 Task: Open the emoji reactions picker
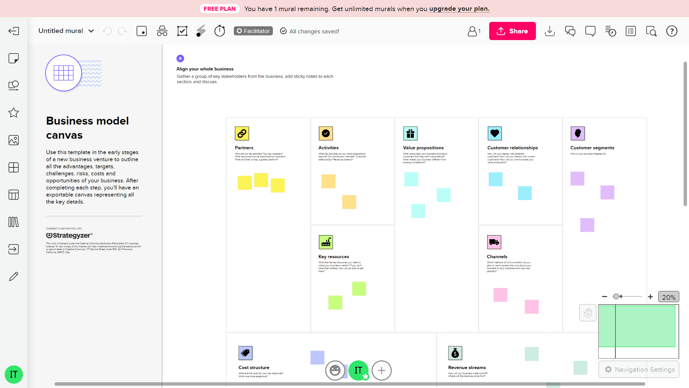click(x=335, y=370)
